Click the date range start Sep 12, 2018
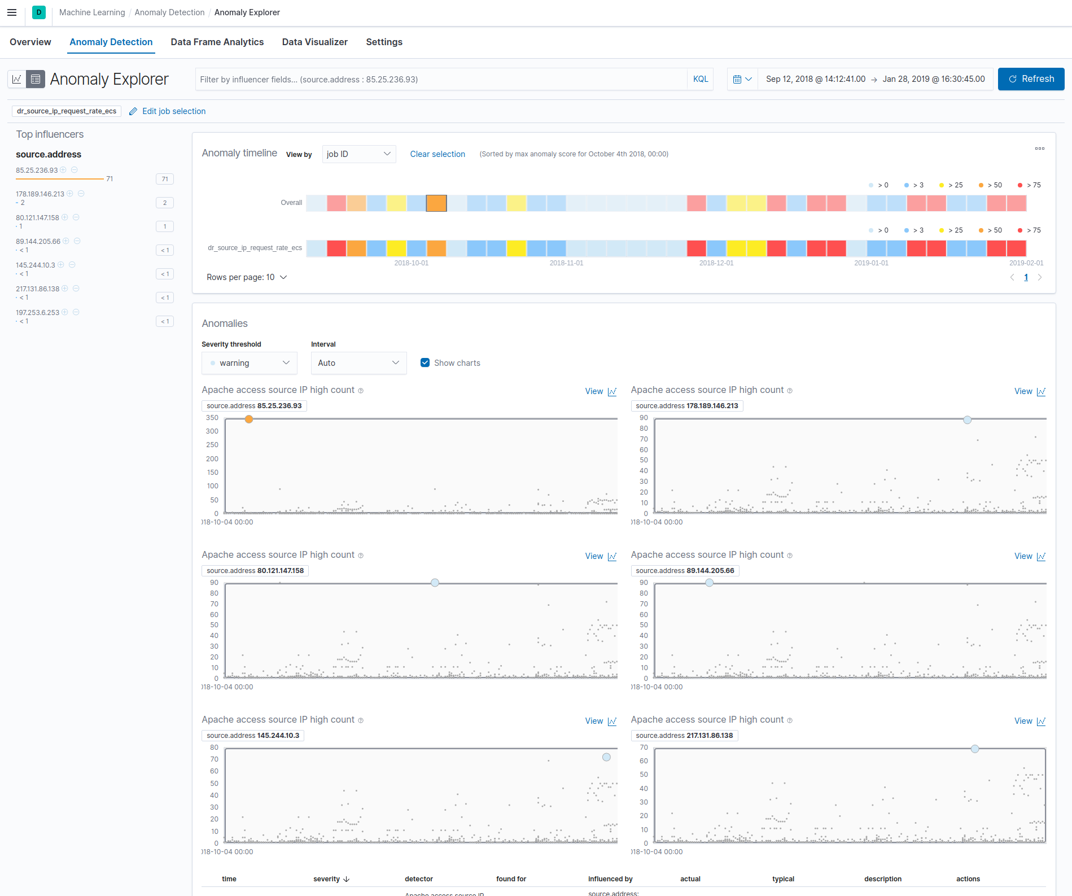The height and width of the screenshot is (896, 1072). [815, 79]
